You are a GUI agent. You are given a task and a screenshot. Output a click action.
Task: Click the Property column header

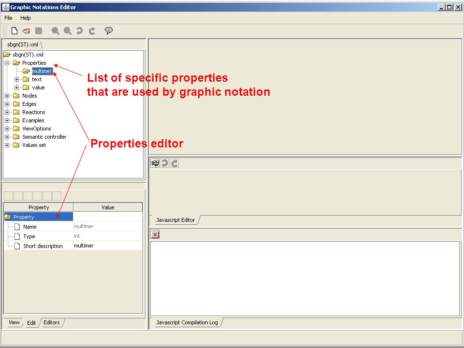39,207
